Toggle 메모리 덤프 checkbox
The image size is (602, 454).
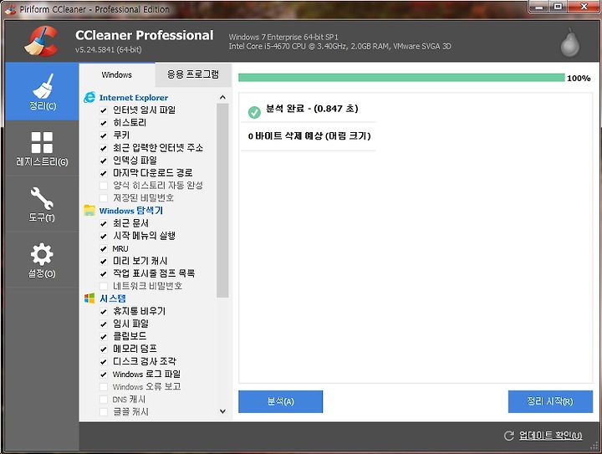click(104, 349)
